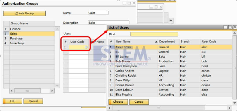The height and width of the screenshot is (111, 237).
Task: Select user B1i in User Name column
Action: [x=136, y=52]
